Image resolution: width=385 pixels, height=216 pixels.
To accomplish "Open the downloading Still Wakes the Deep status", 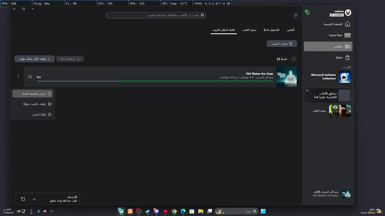I will coord(328,194).
